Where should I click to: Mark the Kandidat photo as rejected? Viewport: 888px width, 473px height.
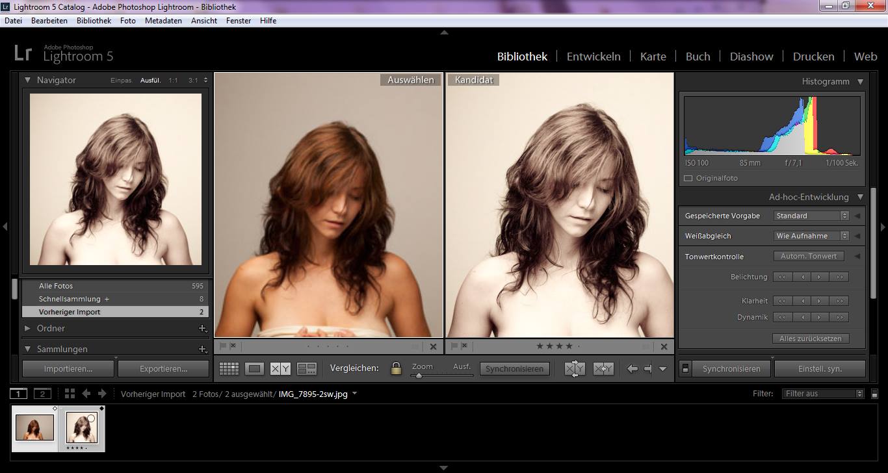[464, 346]
